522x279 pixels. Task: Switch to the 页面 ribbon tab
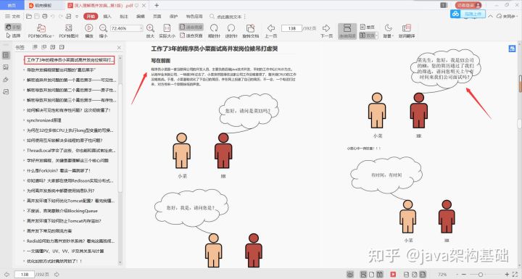click(157, 17)
